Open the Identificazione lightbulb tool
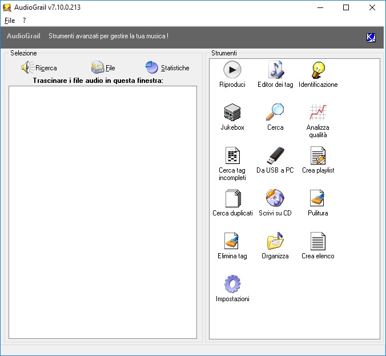386x356 pixels. click(x=318, y=74)
